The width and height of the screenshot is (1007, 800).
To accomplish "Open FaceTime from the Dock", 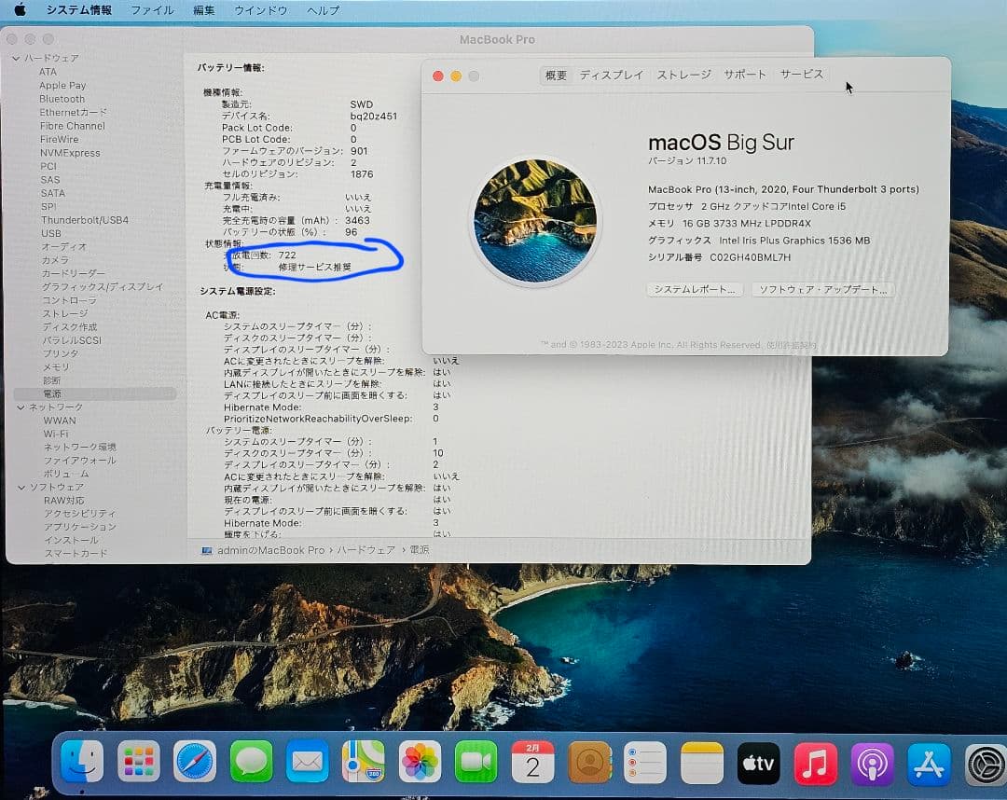I will pos(476,762).
